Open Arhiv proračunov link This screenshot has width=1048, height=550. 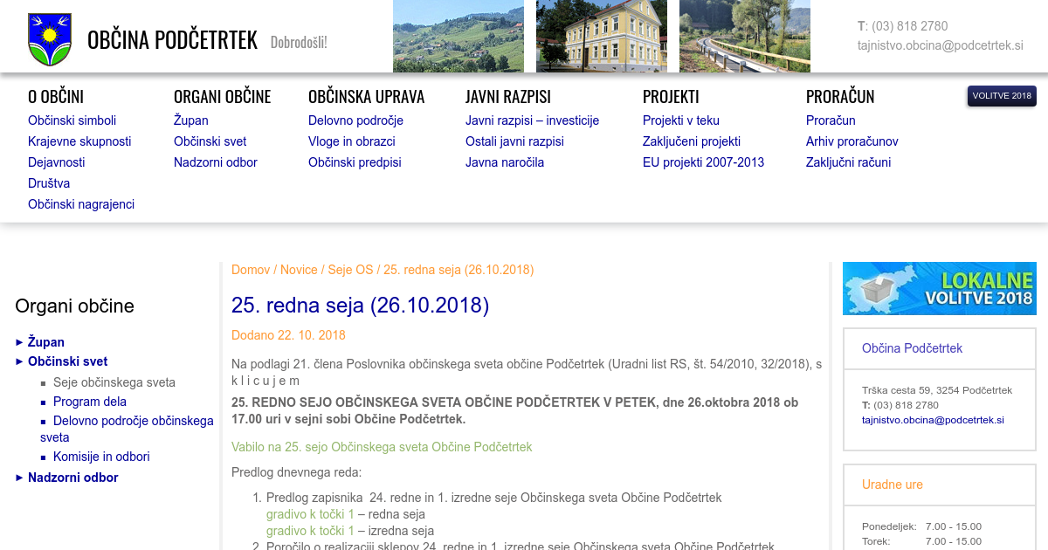851,141
